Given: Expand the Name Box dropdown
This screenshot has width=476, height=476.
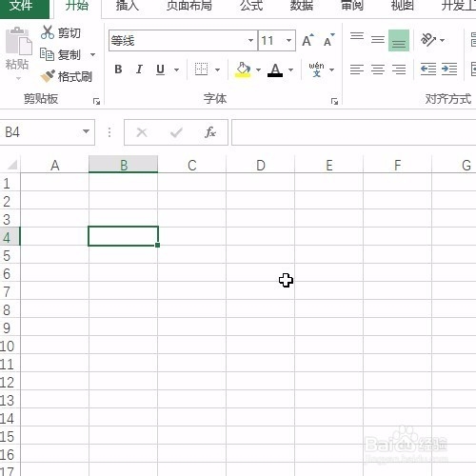Looking at the screenshot, I should pyautogui.click(x=86, y=131).
